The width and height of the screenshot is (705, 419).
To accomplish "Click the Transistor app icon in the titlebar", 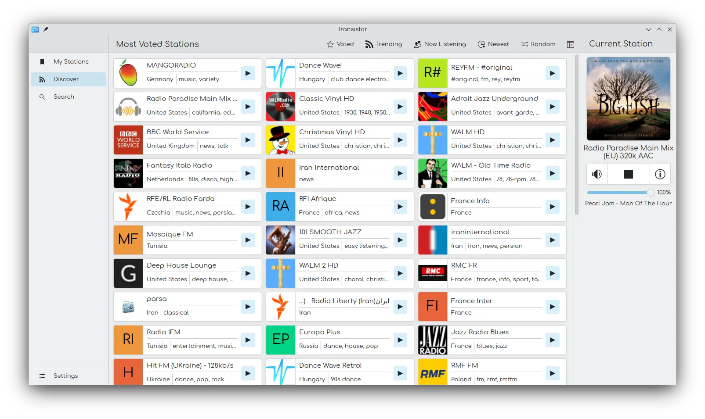I will [35, 29].
